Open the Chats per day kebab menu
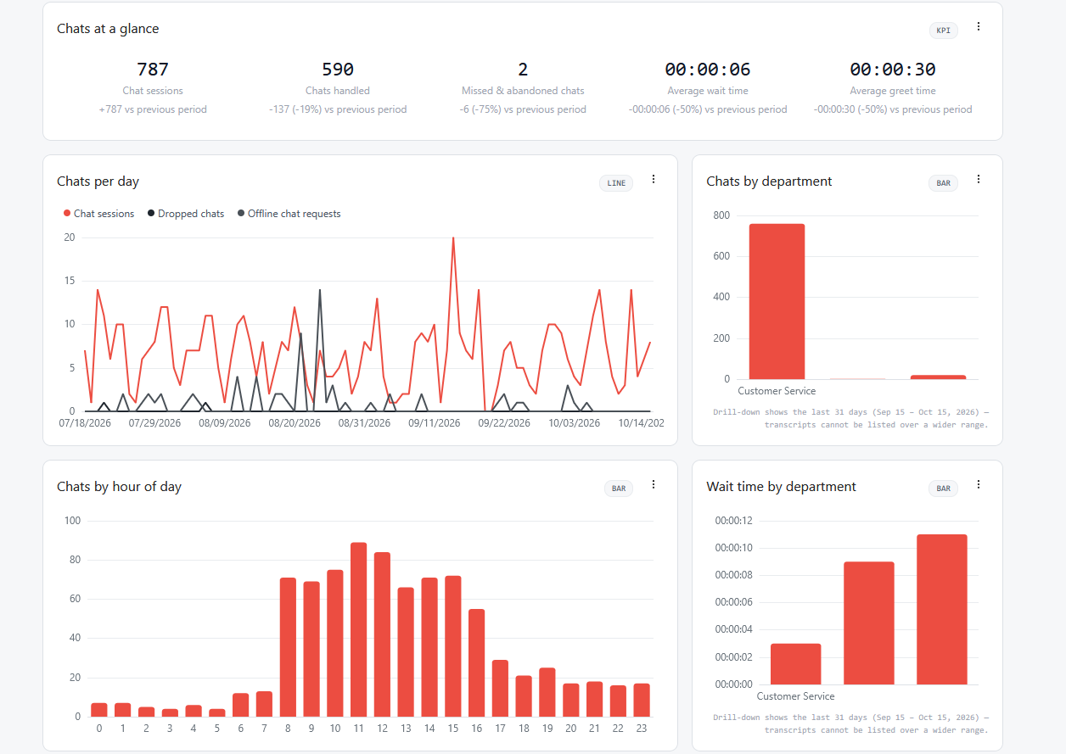This screenshot has height=754, width=1066. [x=654, y=180]
